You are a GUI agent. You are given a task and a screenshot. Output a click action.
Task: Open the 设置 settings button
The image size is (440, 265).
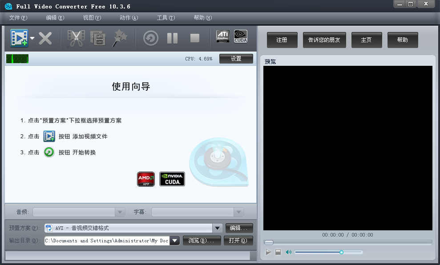[236, 59]
